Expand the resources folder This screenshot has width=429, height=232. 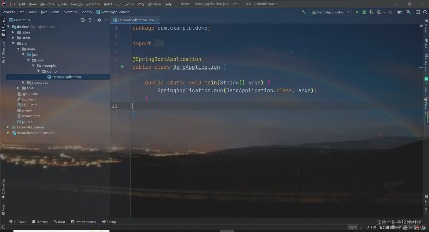[x=23, y=83]
